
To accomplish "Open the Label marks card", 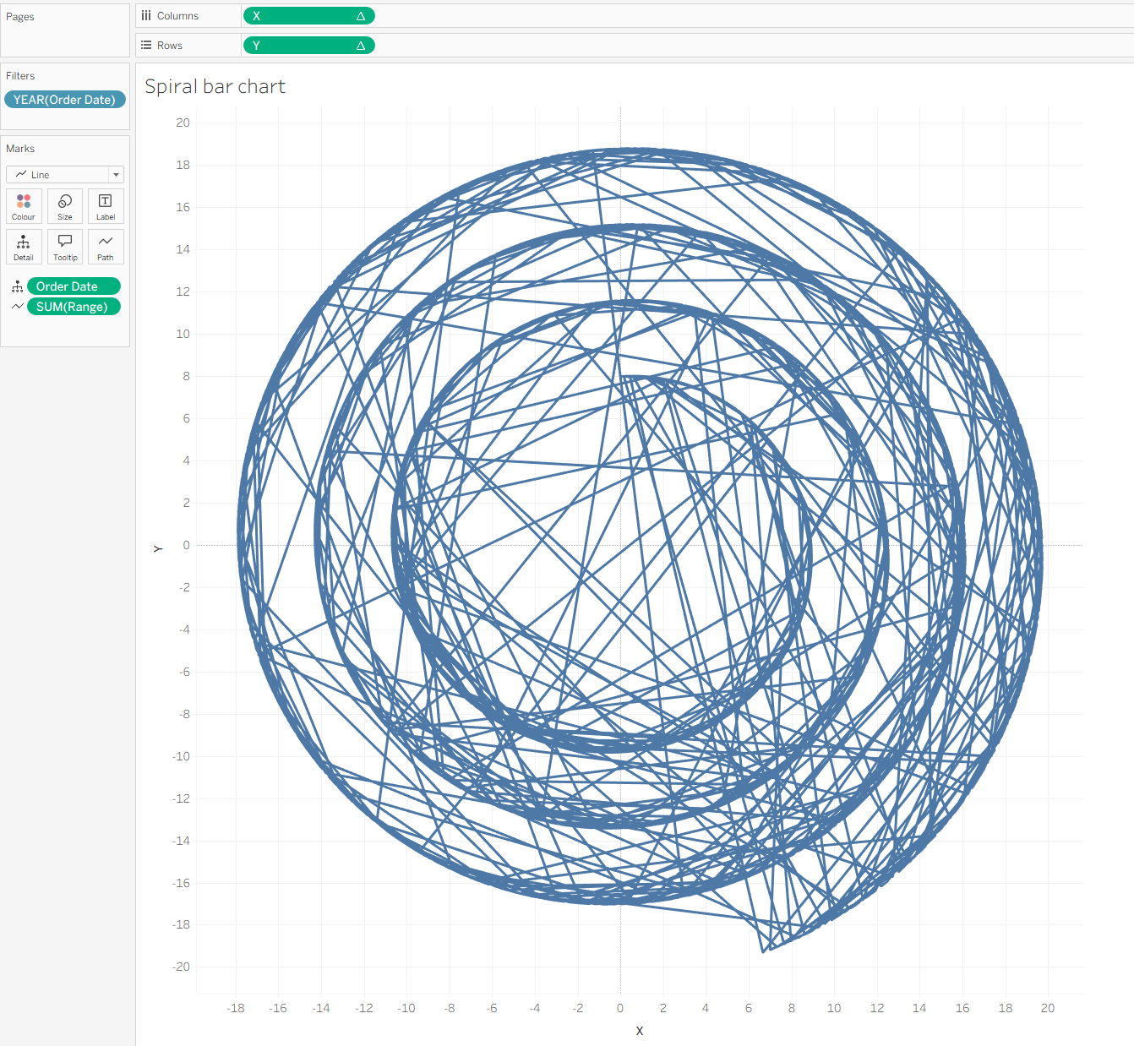I will [x=106, y=205].
